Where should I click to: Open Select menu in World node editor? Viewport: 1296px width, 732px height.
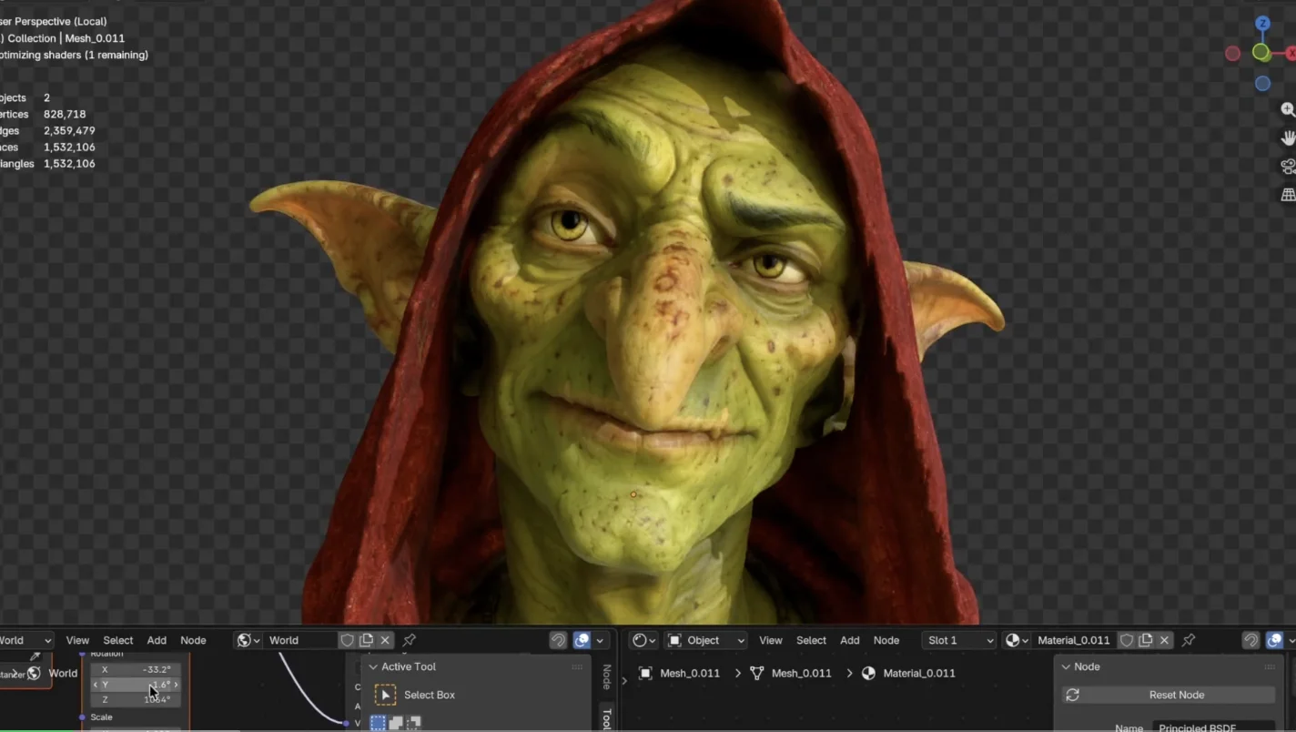(x=118, y=640)
